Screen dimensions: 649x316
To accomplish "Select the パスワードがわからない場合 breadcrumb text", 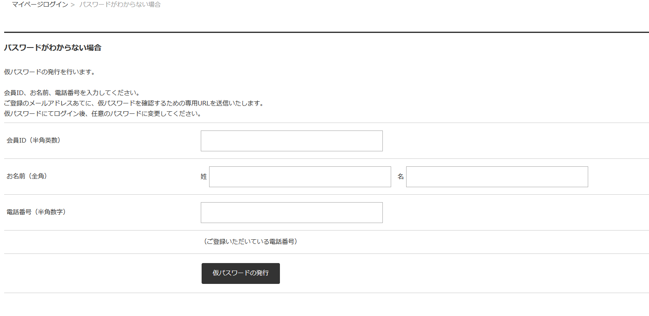I will [120, 5].
